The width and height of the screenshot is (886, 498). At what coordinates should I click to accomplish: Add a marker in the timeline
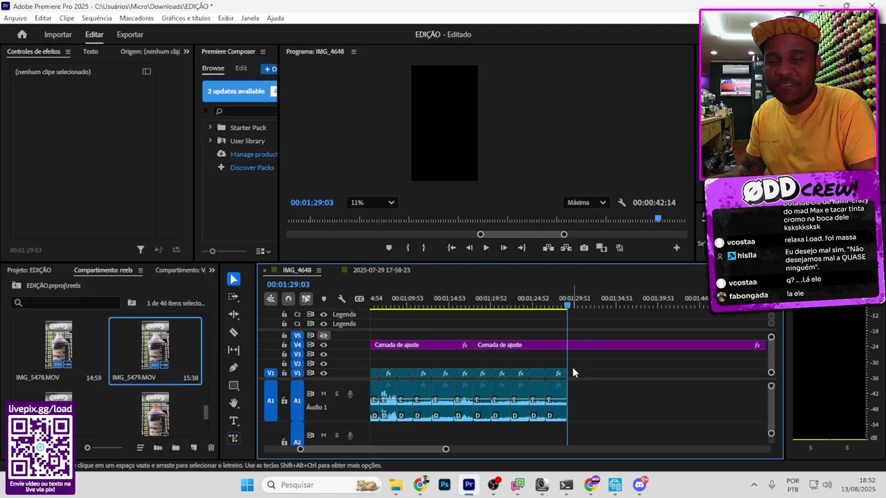(323, 299)
